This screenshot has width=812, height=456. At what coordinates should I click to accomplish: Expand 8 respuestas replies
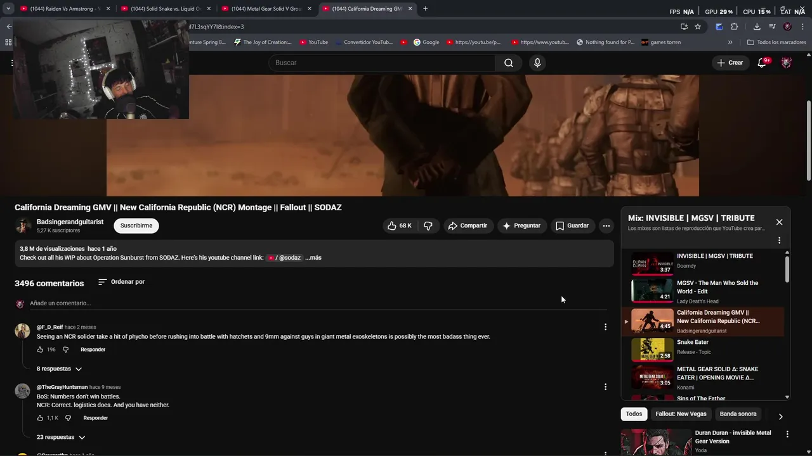59,369
